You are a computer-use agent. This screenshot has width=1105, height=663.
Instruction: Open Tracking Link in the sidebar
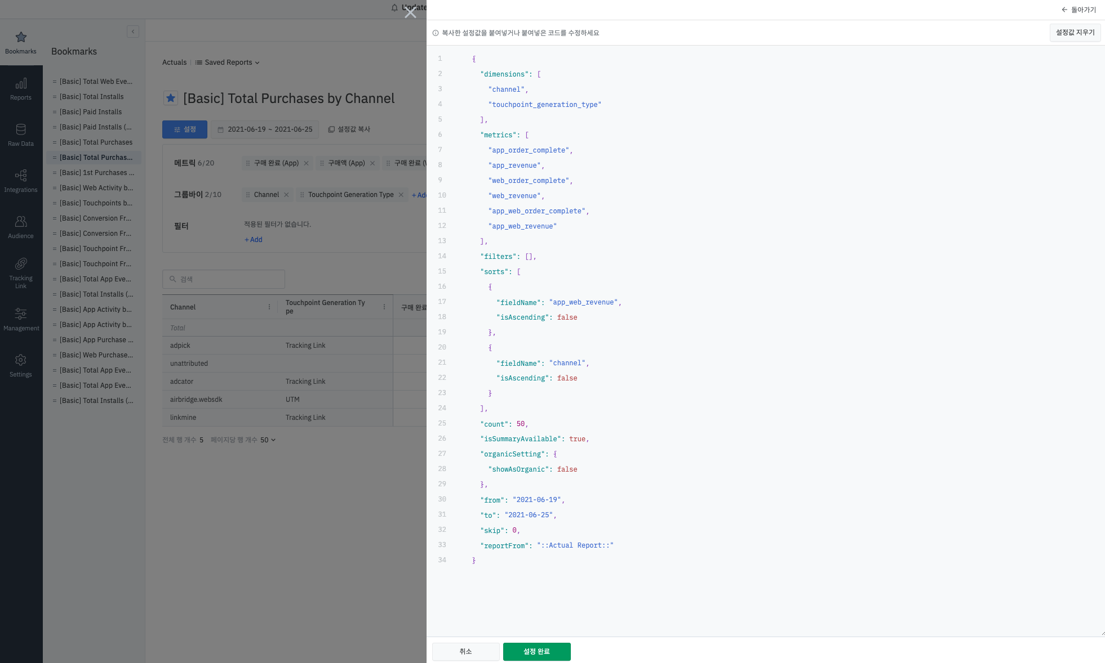pyautogui.click(x=21, y=274)
